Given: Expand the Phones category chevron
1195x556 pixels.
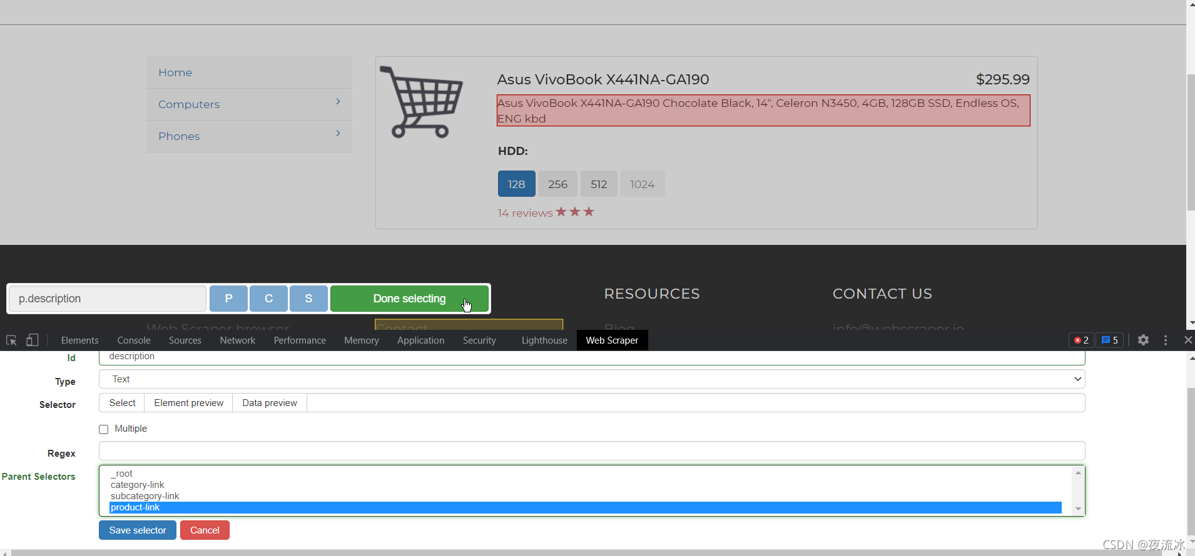Looking at the screenshot, I should click(x=338, y=133).
